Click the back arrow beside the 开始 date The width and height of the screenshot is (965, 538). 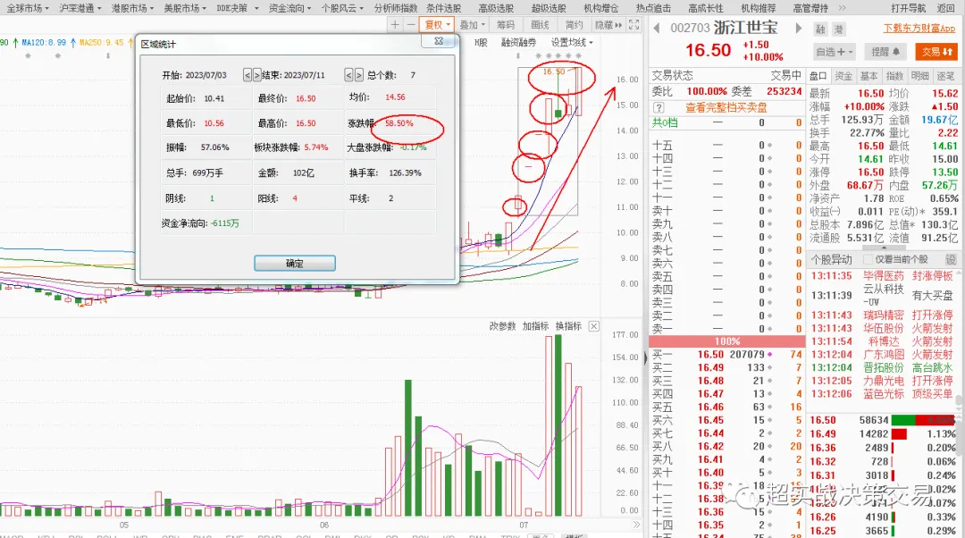point(246,76)
